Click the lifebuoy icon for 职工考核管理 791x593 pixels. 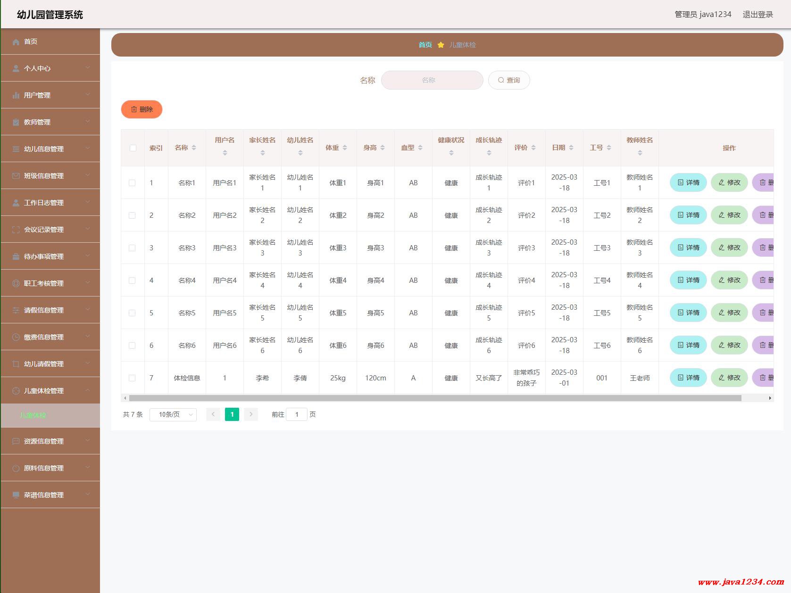pyautogui.click(x=16, y=284)
